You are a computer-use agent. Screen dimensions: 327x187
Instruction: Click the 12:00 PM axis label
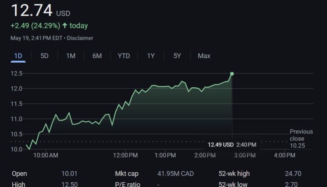click(x=126, y=155)
